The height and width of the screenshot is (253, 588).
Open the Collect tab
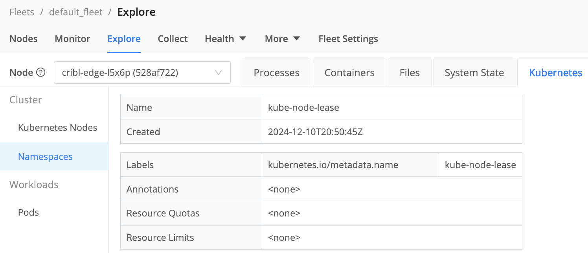click(173, 38)
